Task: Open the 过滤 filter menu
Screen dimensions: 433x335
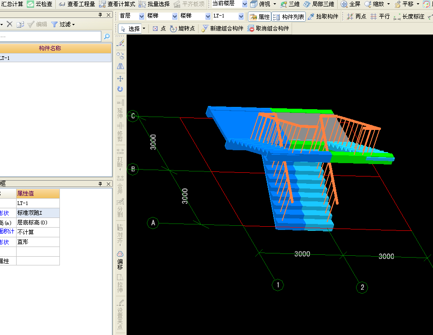Action: 63,24
